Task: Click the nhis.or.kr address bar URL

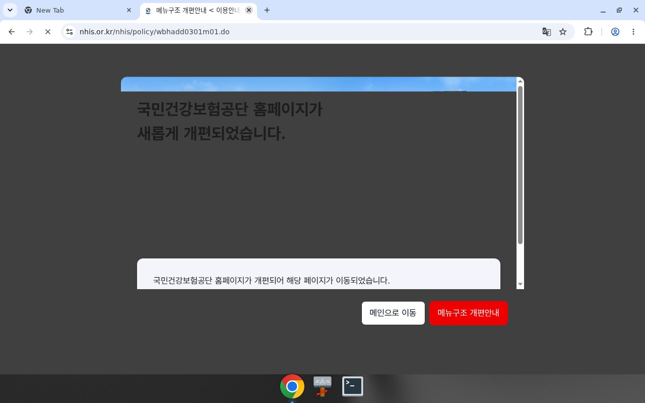Action: click(154, 32)
